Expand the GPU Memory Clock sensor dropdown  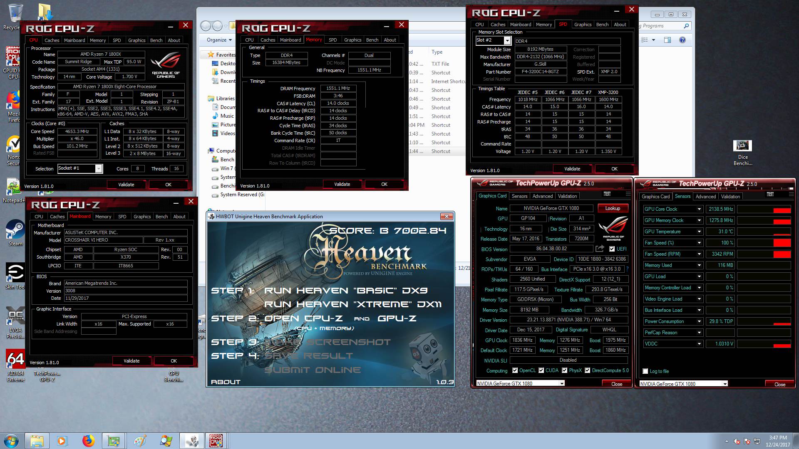pos(699,220)
